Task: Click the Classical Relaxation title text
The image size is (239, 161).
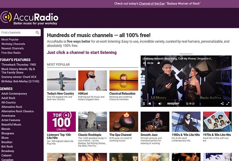Action: (122, 94)
